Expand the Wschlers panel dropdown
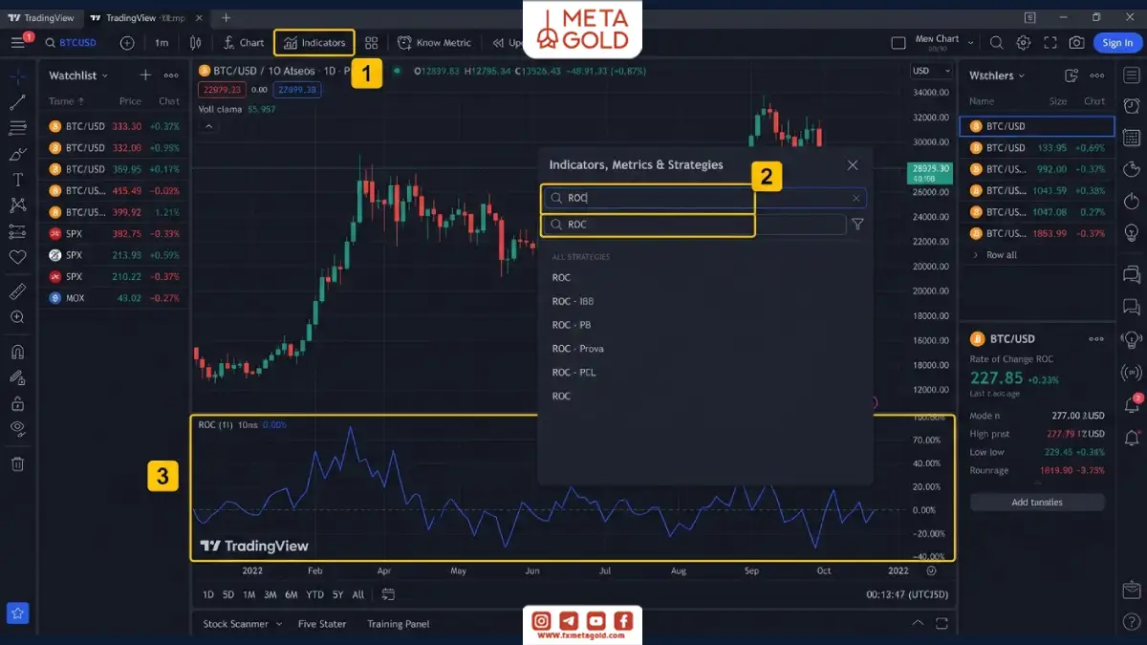The width and height of the screenshot is (1147, 645). (997, 75)
